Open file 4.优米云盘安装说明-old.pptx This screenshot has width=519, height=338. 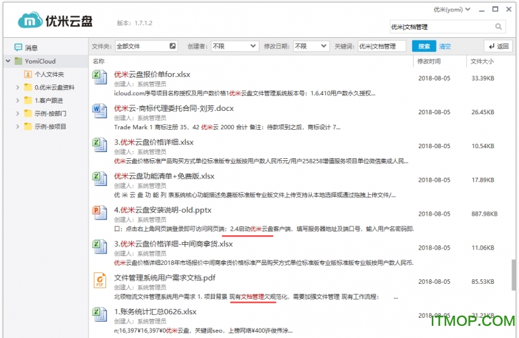point(162,210)
